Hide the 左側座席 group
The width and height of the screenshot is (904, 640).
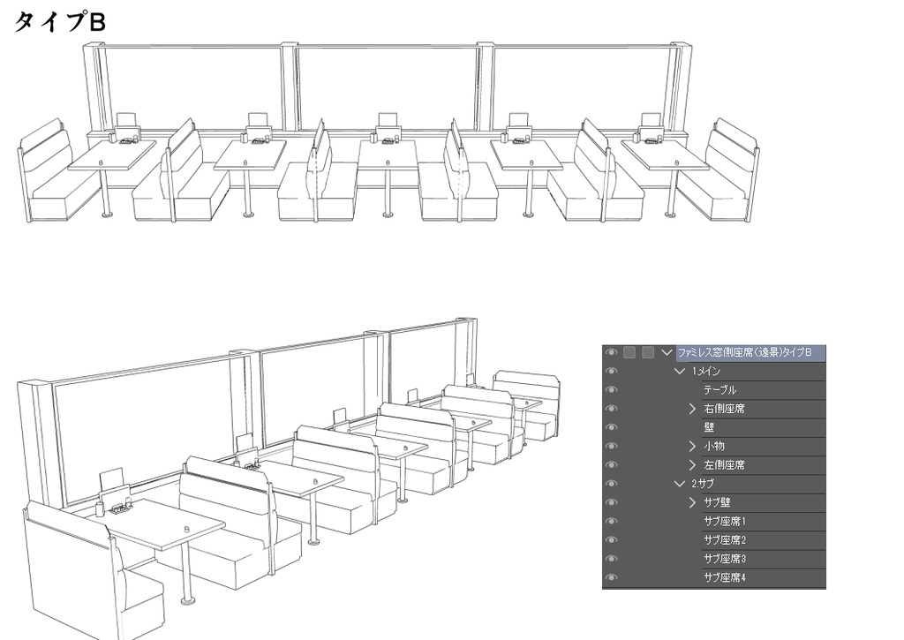tap(611, 464)
